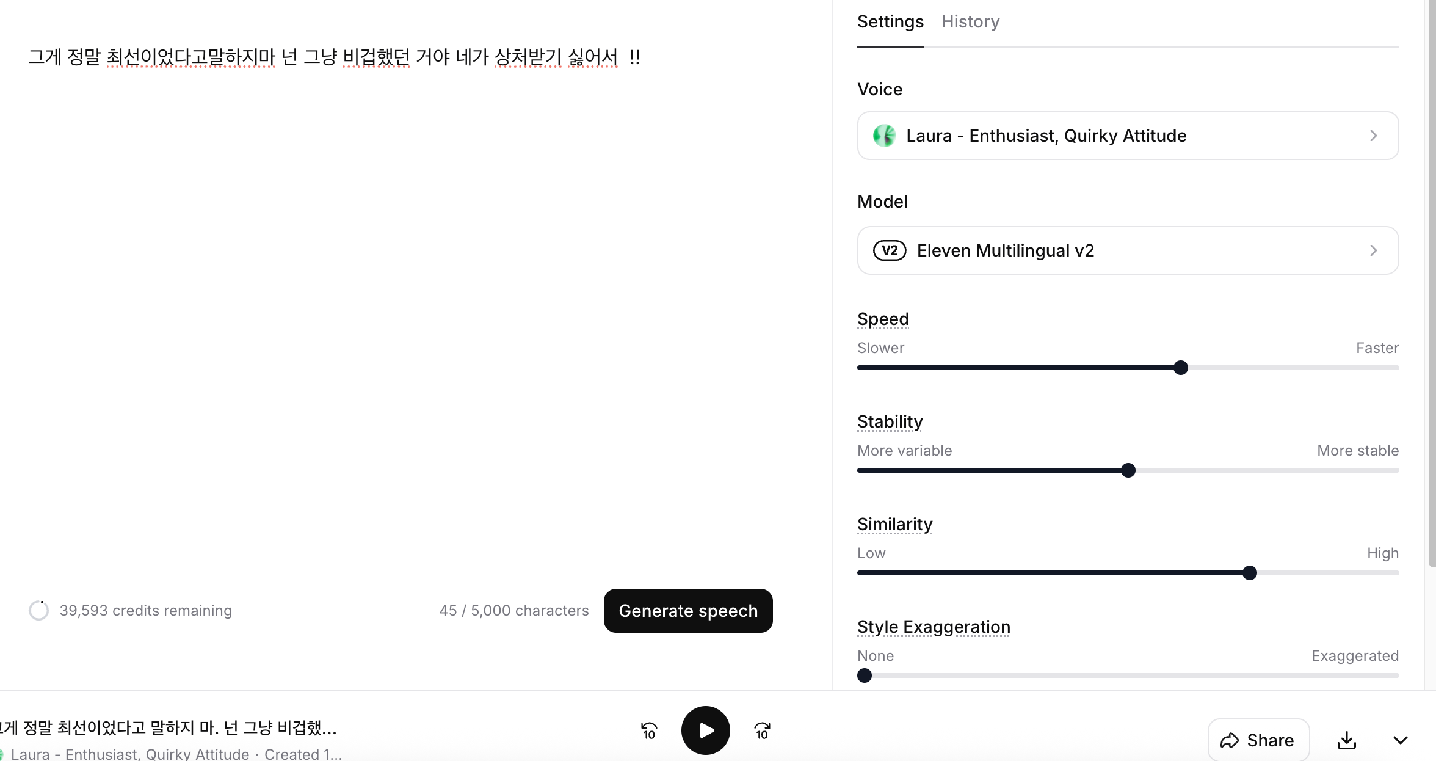Screen dimensions: 1436x761
Task: Play the generated speech audio
Action: [705, 730]
